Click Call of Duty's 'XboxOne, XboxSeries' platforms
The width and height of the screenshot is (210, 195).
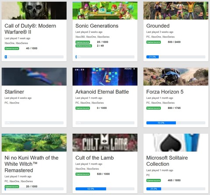16,43
